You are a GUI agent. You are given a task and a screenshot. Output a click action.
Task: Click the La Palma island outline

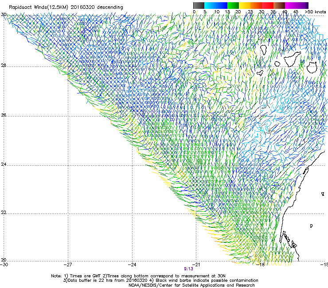click(263, 50)
